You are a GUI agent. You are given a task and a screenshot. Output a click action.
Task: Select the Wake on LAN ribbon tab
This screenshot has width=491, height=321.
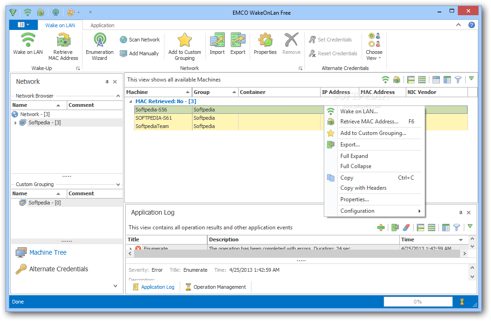coord(60,25)
